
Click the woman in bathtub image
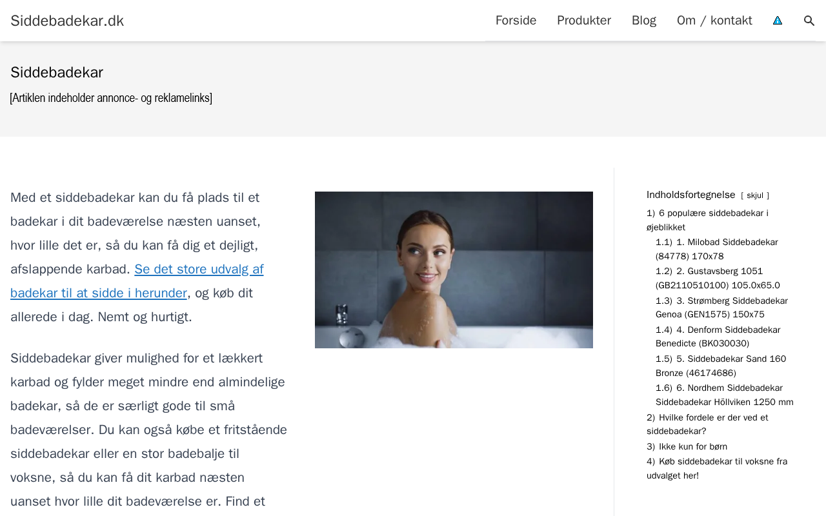pos(454,270)
